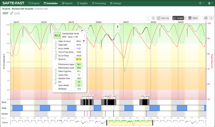
Task: Expand the Graph options dropdown arrow
Action: [x=185, y=18]
